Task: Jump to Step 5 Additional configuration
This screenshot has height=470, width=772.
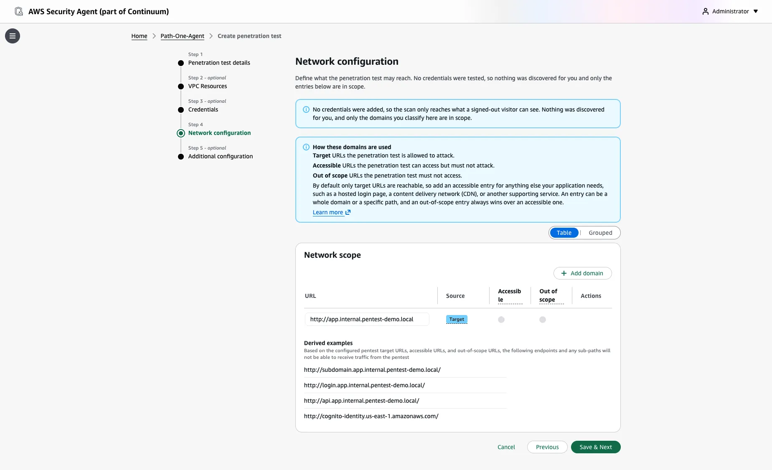Action: [x=220, y=156]
